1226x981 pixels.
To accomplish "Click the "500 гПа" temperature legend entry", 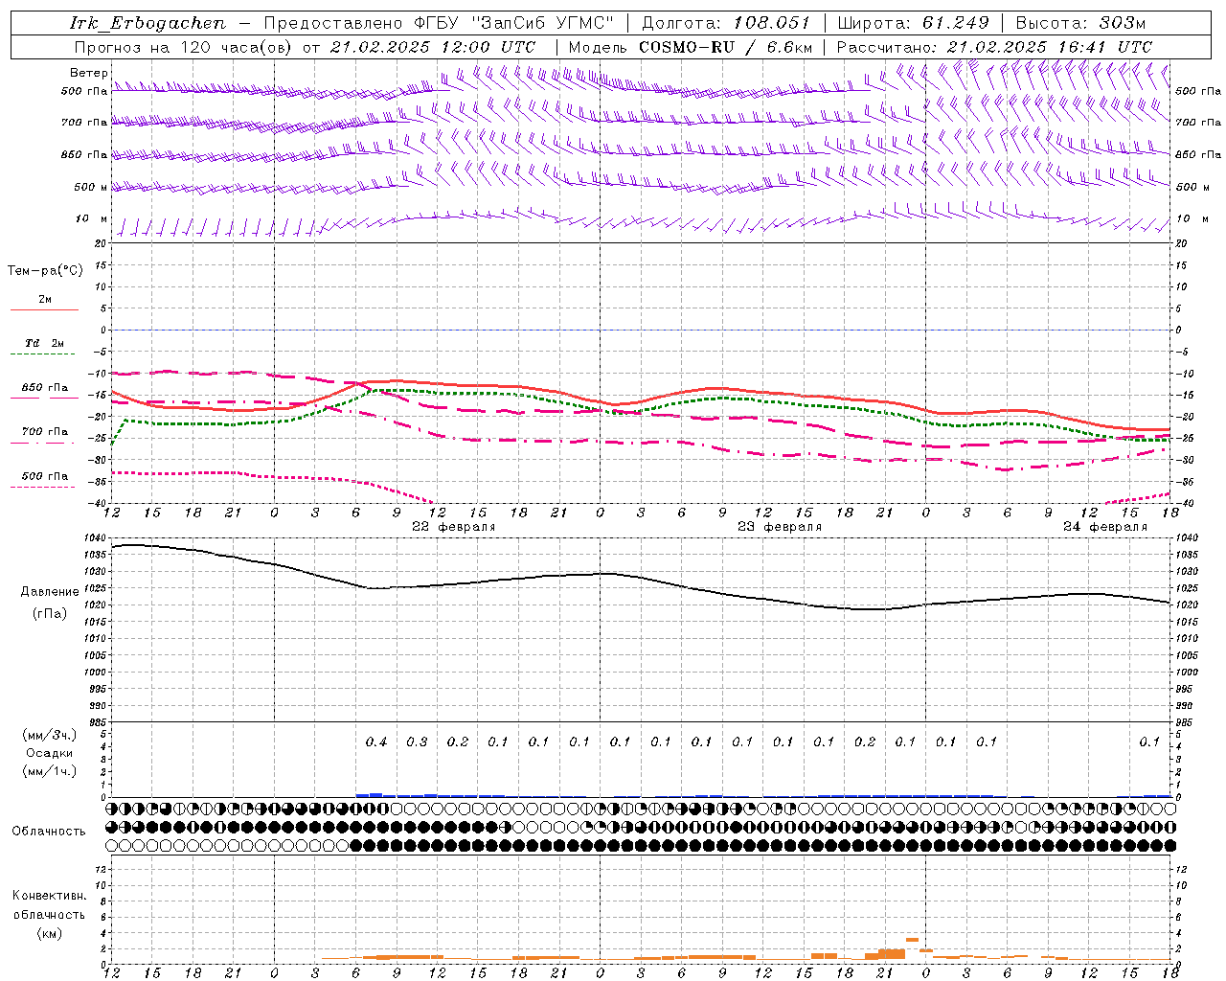I will (45, 475).
